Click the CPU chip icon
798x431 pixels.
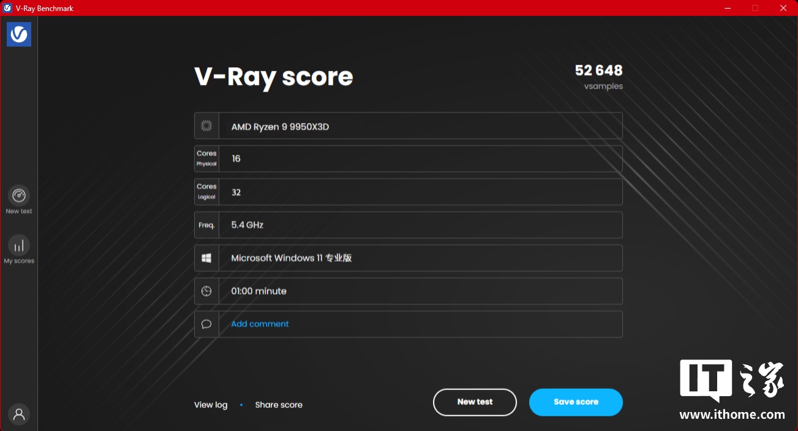point(206,126)
